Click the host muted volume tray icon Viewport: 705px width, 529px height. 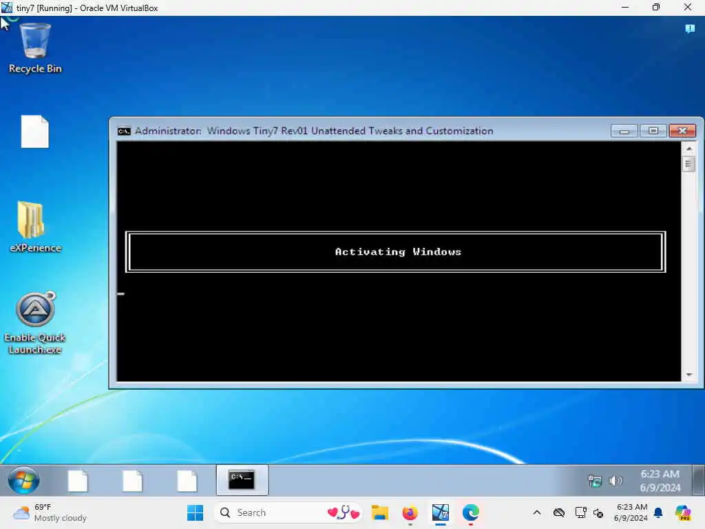click(598, 512)
